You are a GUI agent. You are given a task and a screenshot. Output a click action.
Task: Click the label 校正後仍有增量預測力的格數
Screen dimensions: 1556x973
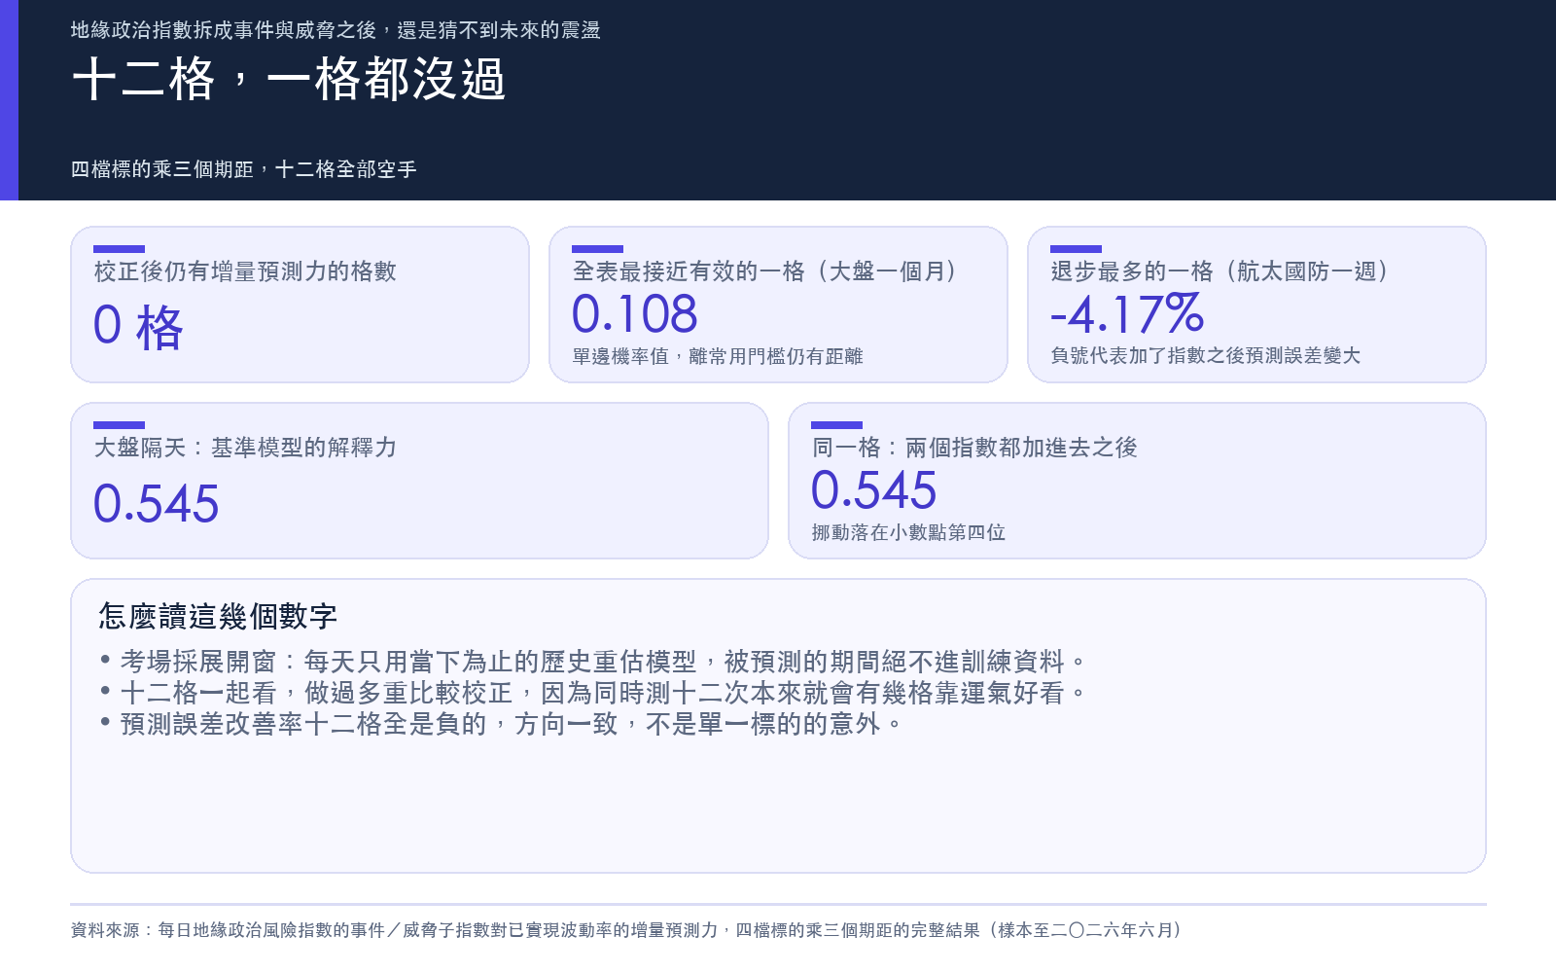coord(245,271)
